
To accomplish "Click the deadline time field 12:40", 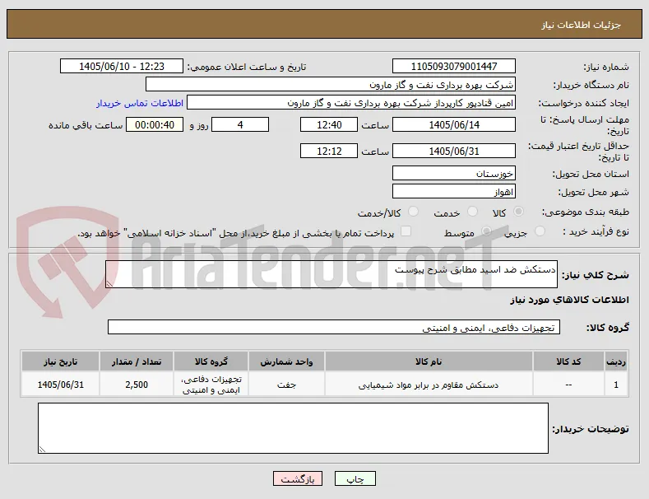I will click(329, 125).
